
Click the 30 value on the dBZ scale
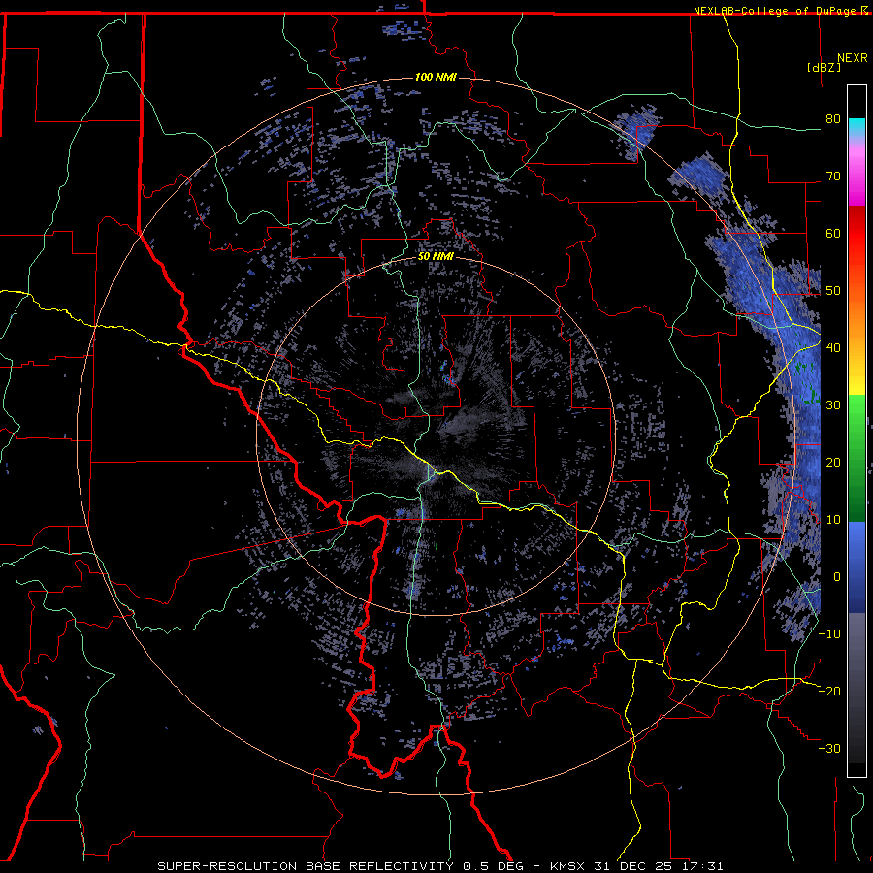click(x=833, y=405)
